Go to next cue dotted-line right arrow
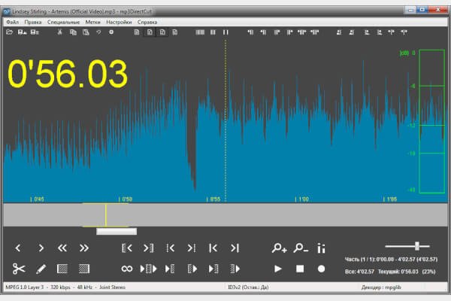This screenshot has width=451, height=301. pos(192,248)
